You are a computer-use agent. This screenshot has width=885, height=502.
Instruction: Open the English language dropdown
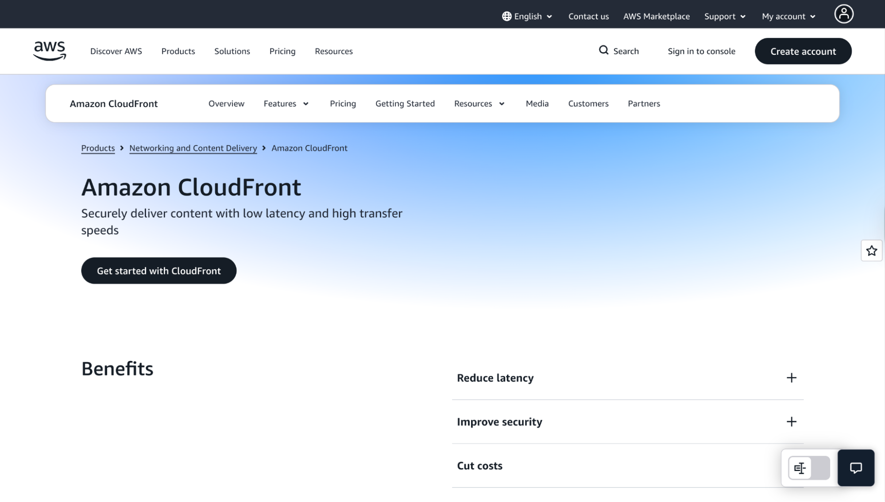pos(527,16)
